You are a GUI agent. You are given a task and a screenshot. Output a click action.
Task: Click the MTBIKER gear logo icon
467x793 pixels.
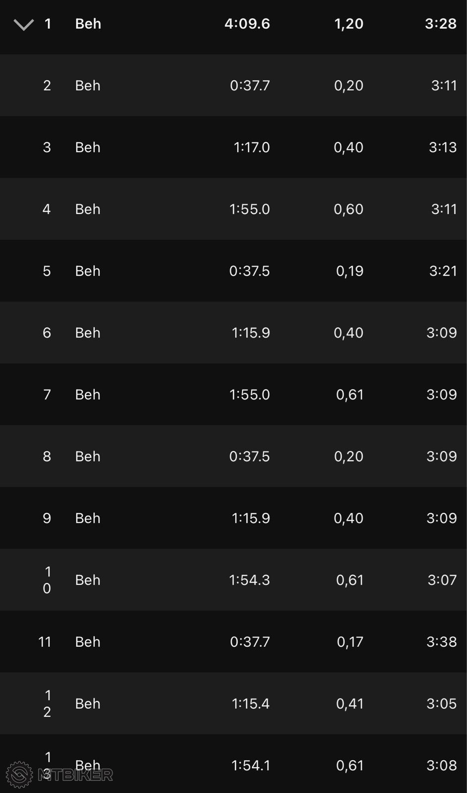(19, 775)
